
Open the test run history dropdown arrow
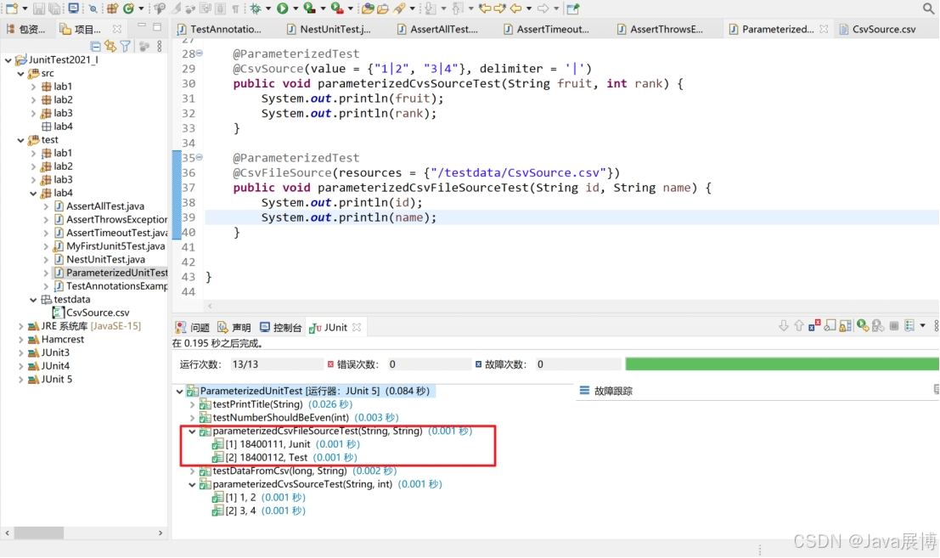922,324
